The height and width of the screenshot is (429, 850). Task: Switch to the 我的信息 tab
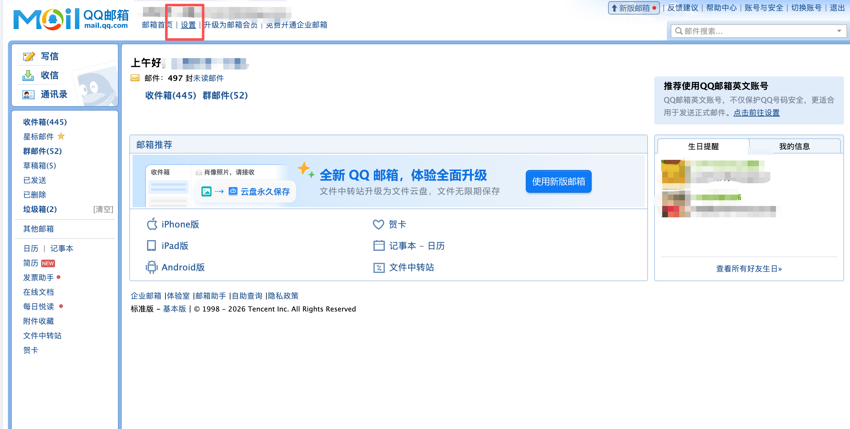point(794,146)
